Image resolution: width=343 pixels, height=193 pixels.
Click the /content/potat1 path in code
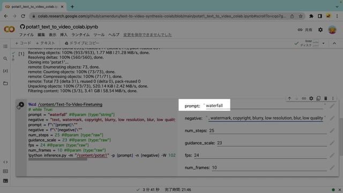pyautogui.click(x=92, y=155)
